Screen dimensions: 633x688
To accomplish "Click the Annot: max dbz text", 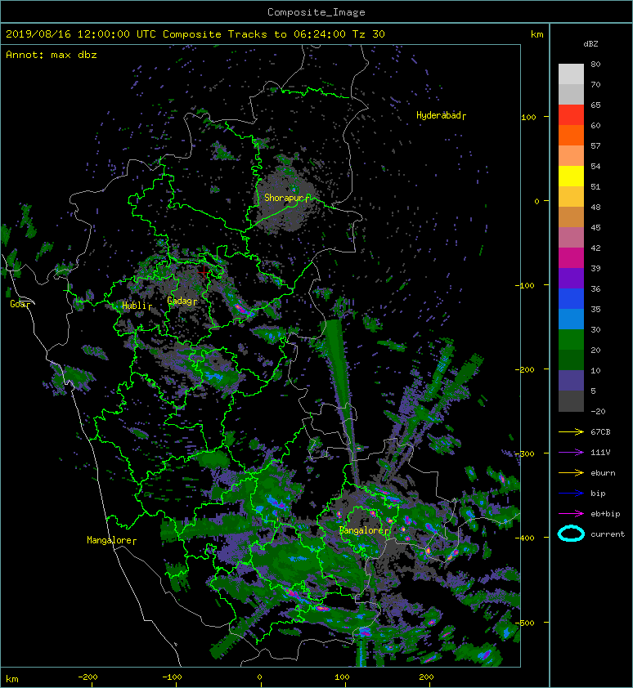I will coord(52,55).
